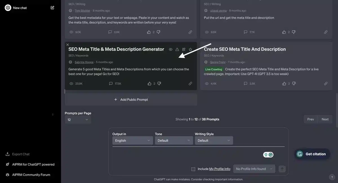Click views eye icon showing 9.0K
Viewport: 338px width, 183px height.
[x=71, y=32]
